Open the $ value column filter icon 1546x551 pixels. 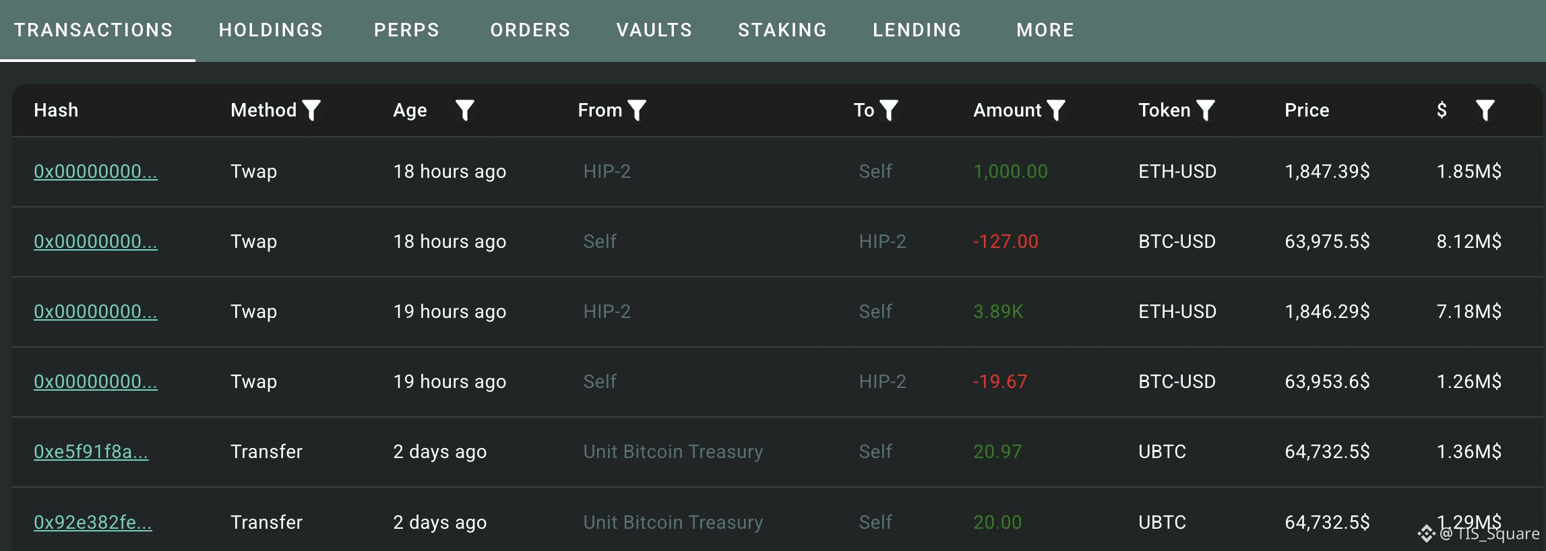(x=1485, y=110)
